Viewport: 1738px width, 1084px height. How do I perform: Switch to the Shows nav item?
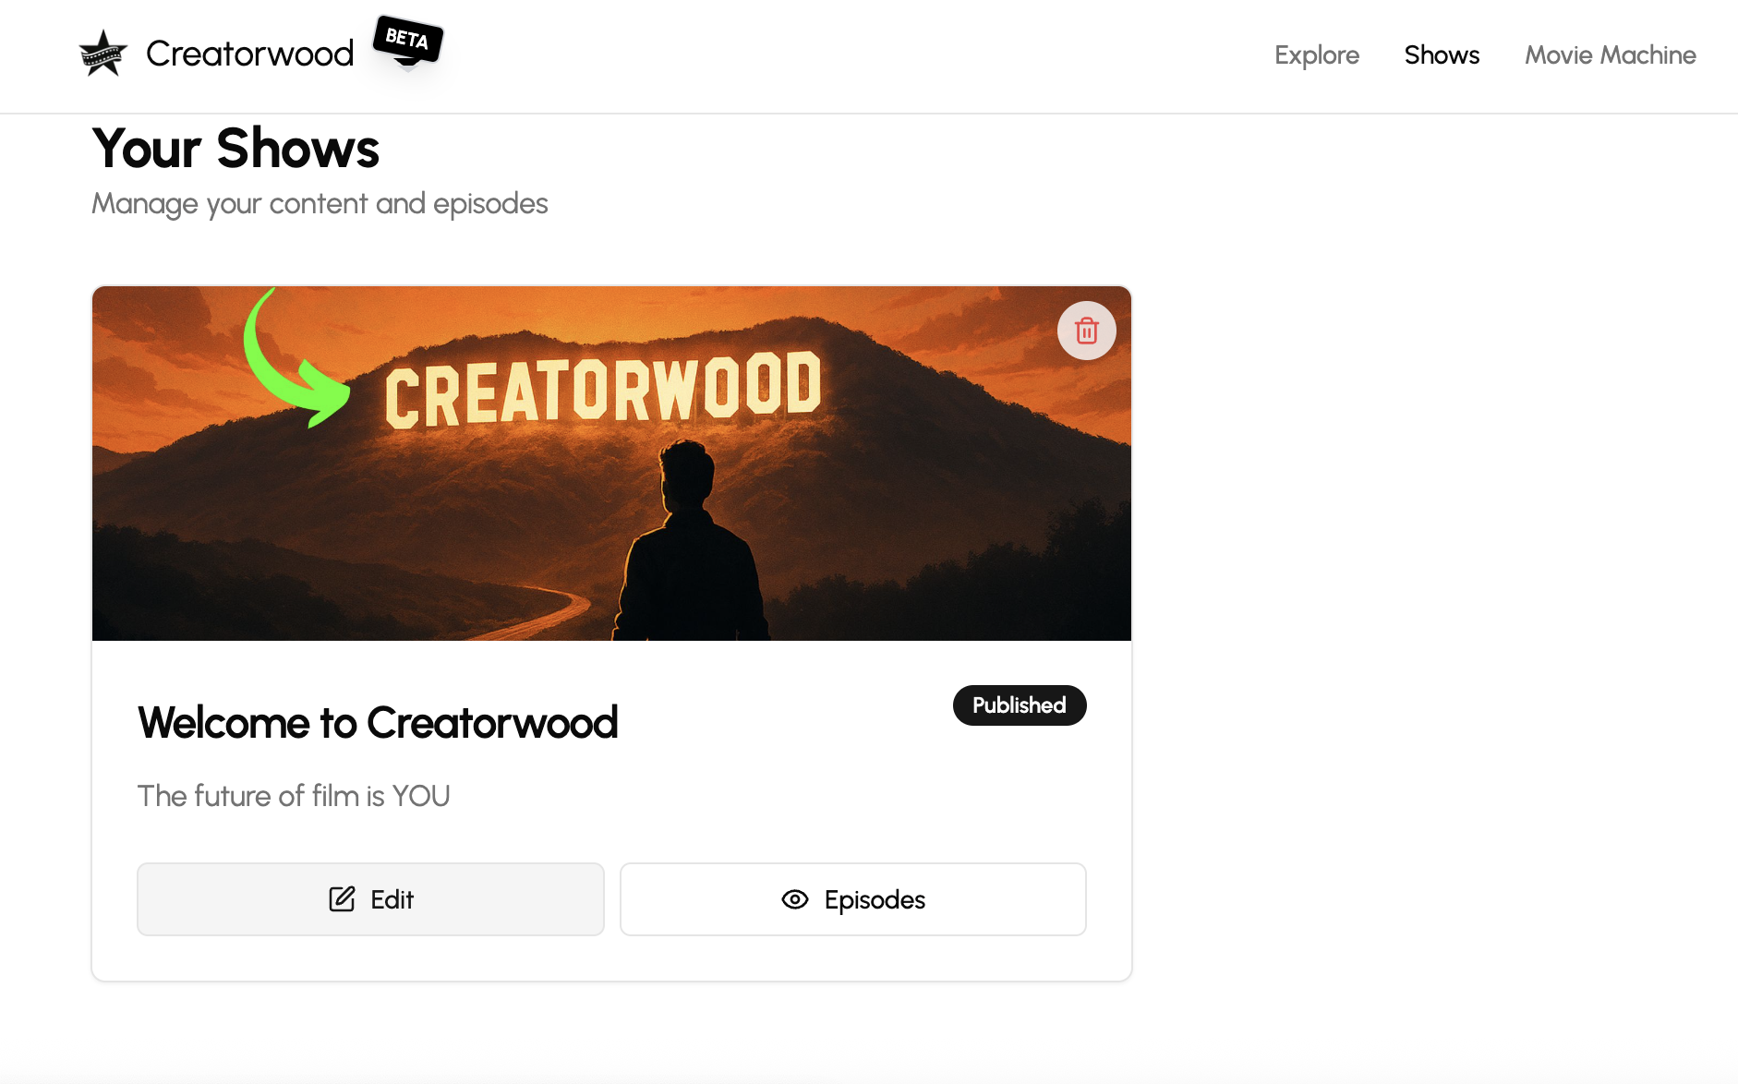pyautogui.click(x=1442, y=55)
